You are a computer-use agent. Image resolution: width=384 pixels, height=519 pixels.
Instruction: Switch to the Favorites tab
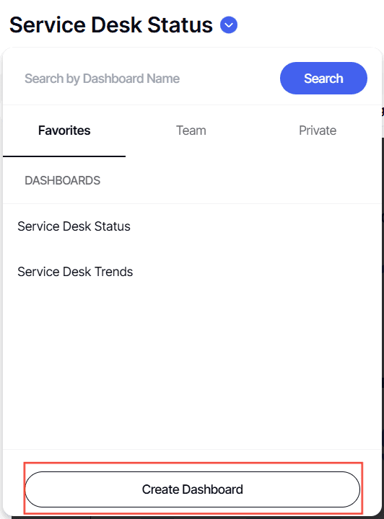(x=64, y=130)
